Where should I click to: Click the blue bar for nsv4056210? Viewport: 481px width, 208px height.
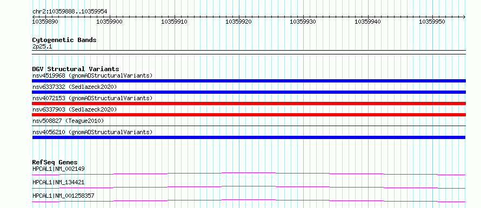[249, 137]
